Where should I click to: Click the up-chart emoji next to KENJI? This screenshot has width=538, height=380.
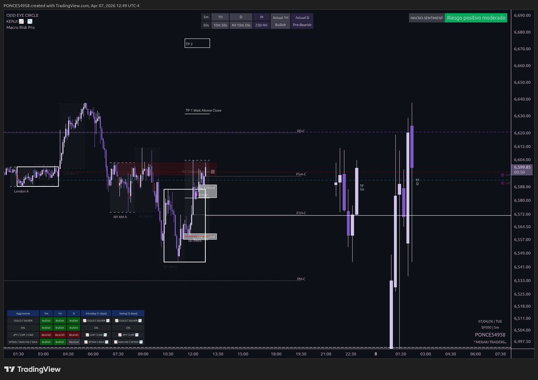click(x=21, y=22)
